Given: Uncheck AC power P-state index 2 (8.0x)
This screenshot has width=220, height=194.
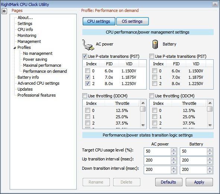Looking at the screenshot, I should 88,84.
